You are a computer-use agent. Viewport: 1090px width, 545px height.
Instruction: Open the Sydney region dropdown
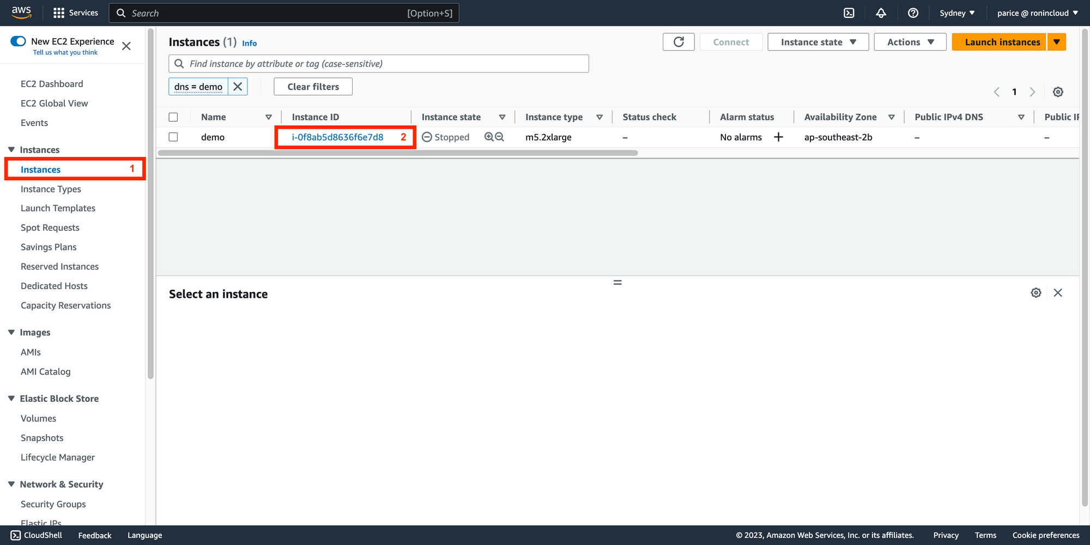pos(957,13)
